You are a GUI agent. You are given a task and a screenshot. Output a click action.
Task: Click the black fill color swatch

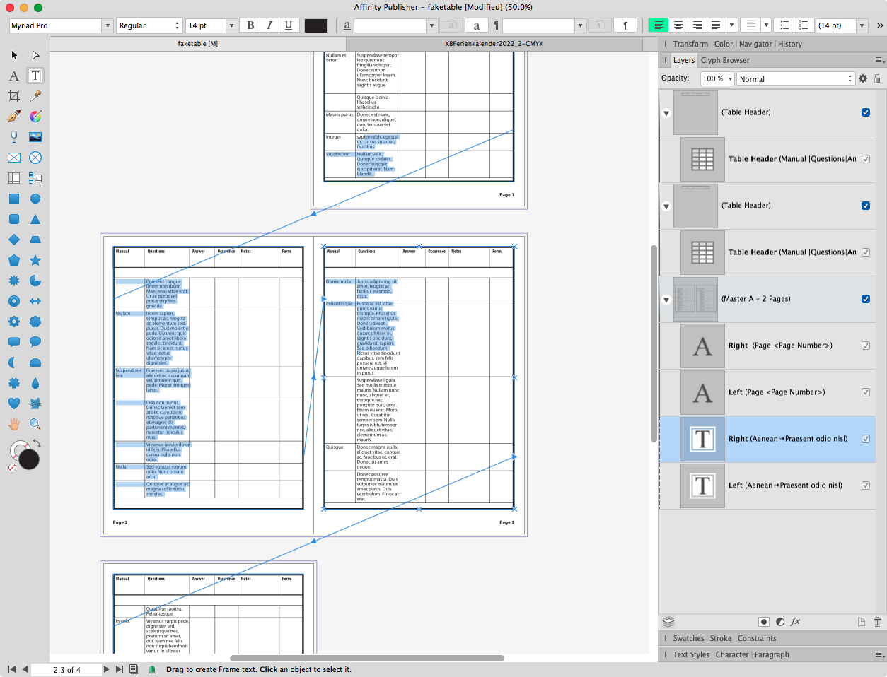click(315, 25)
